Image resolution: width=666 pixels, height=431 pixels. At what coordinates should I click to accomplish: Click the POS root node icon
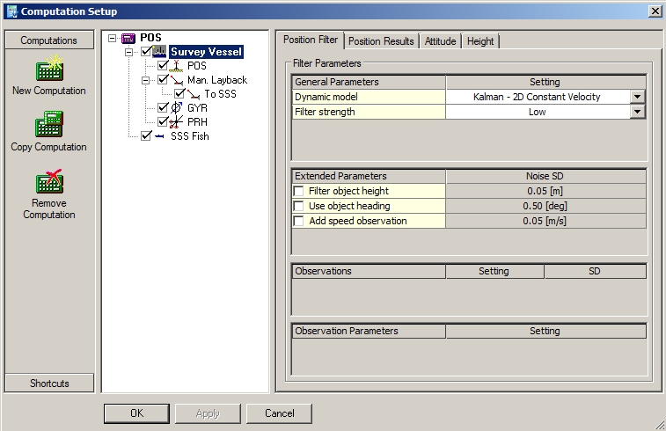128,38
